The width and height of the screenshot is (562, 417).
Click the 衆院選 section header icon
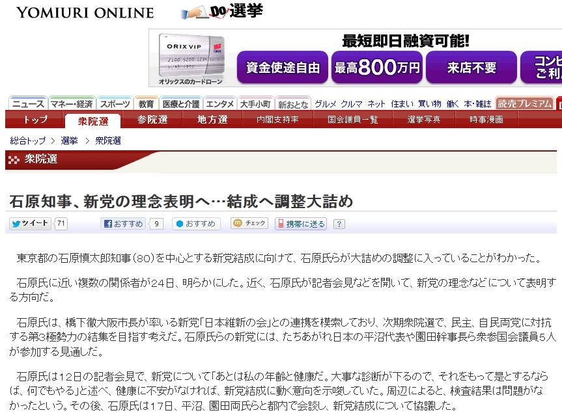(14, 159)
